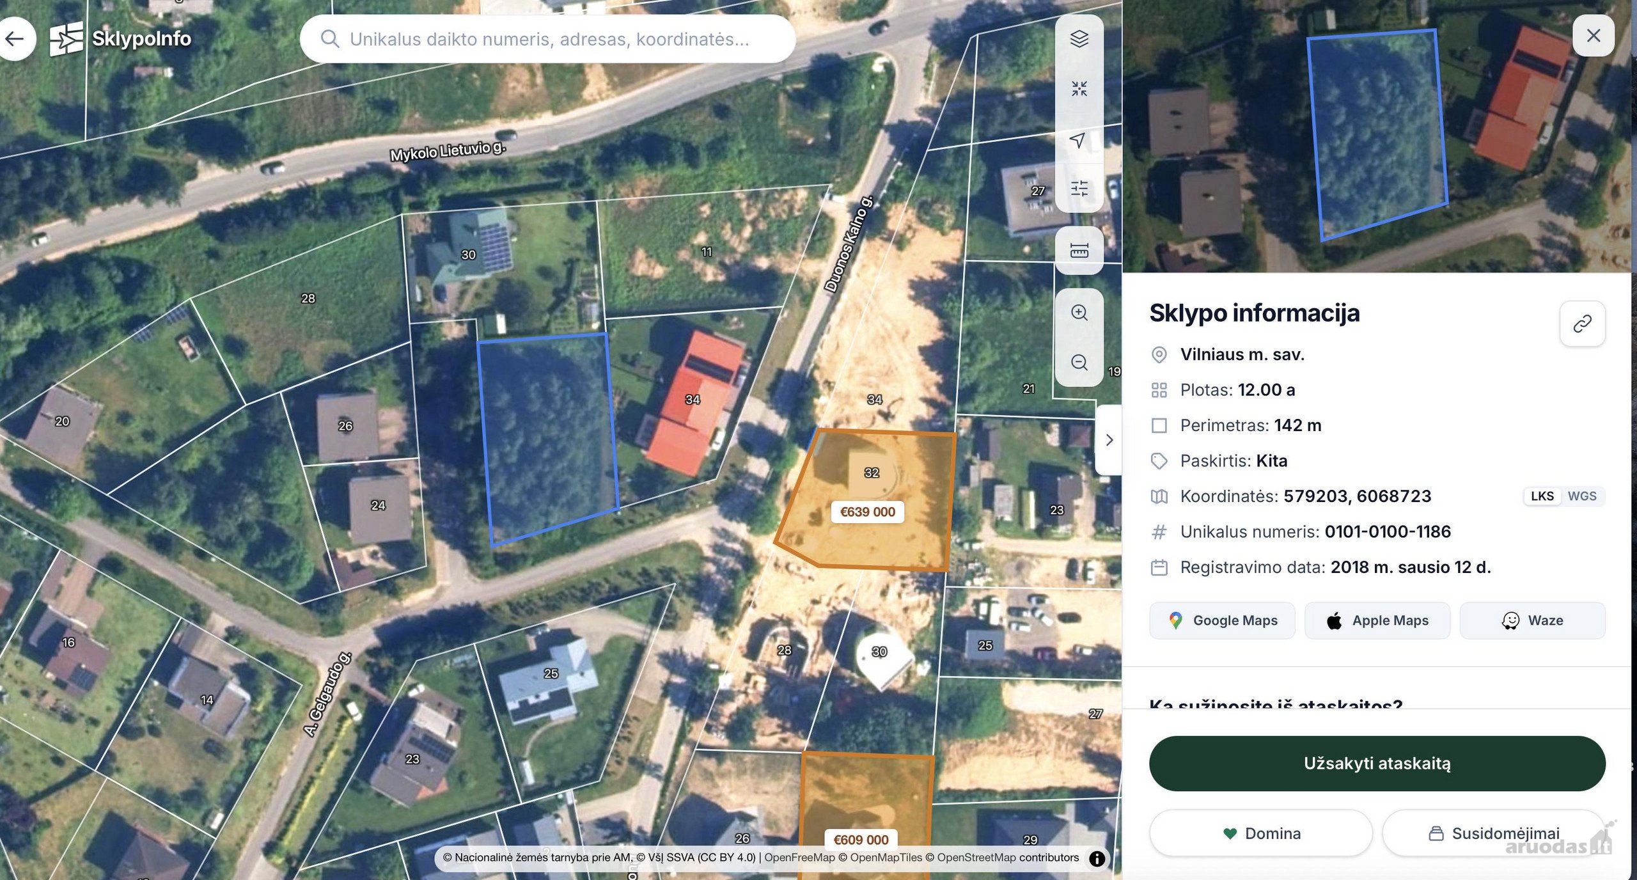Click the Sklypo informacija heading
The image size is (1637, 880).
point(1254,313)
